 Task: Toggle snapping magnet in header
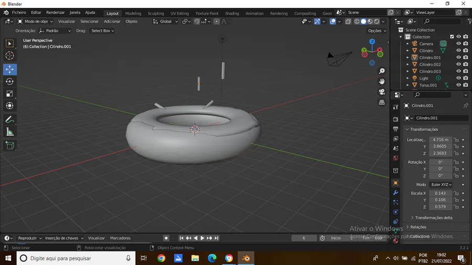click(197, 21)
